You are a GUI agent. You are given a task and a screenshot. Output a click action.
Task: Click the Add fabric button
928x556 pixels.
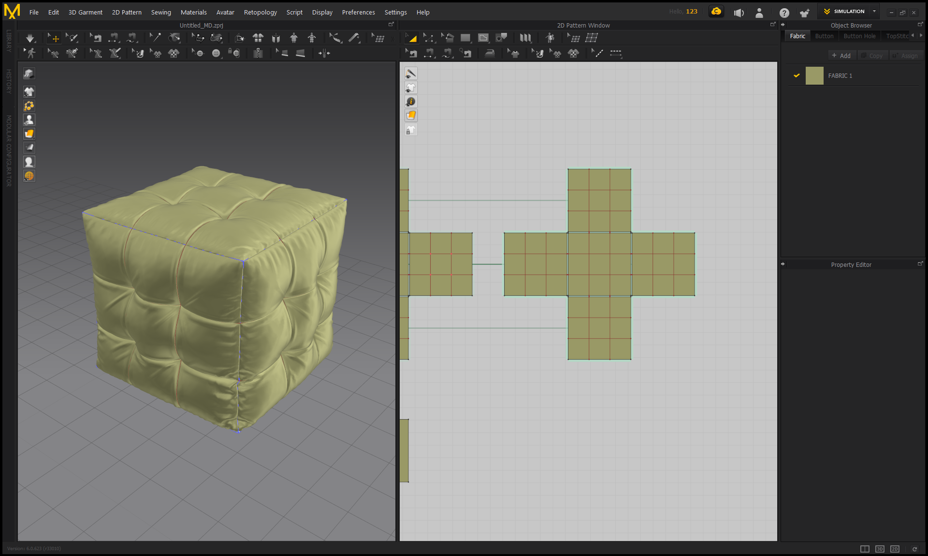coord(841,56)
